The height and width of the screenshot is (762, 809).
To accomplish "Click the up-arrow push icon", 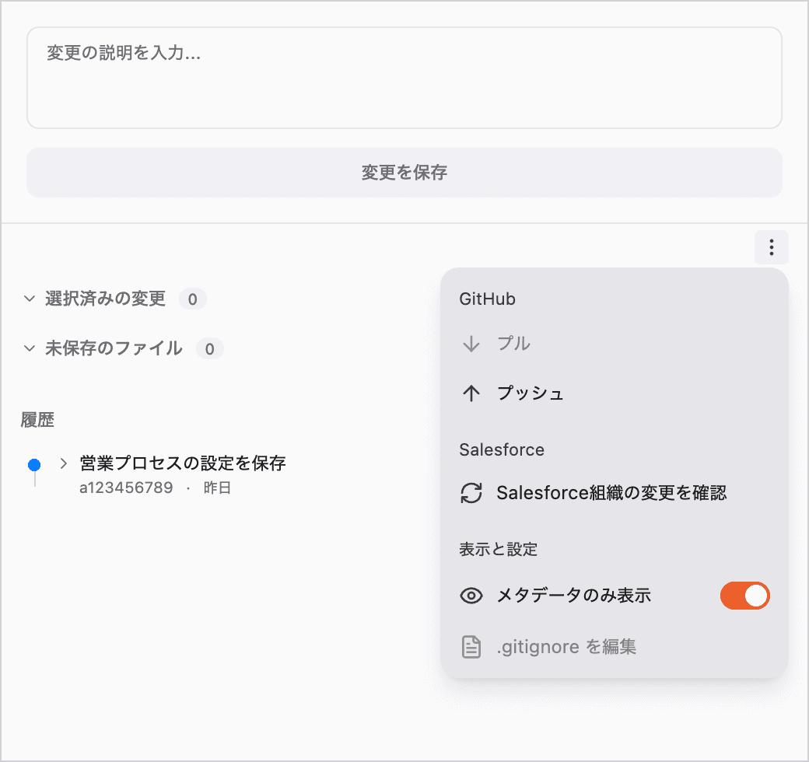I will (471, 393).
